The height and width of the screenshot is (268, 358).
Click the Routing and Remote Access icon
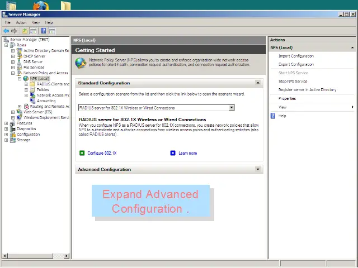coord(26,107)
